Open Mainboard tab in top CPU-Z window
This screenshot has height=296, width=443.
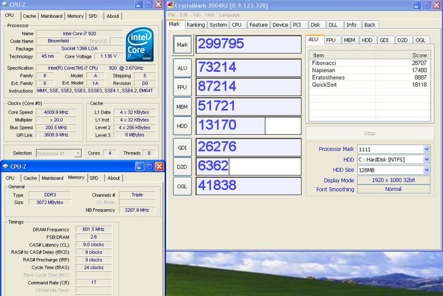click(52, 16)
